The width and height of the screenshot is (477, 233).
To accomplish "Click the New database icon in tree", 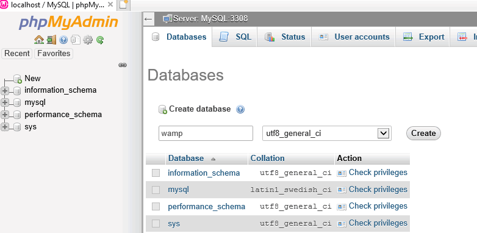I will (x=18, y=79).
